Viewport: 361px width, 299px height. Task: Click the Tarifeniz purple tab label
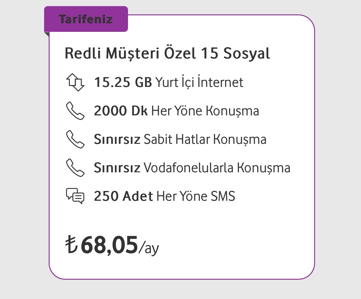[x=86, y=19]
